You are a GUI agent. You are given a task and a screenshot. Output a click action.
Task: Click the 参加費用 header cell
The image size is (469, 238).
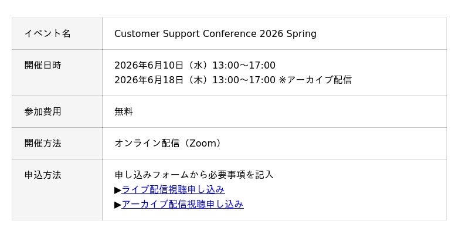[x=43, y=111]
